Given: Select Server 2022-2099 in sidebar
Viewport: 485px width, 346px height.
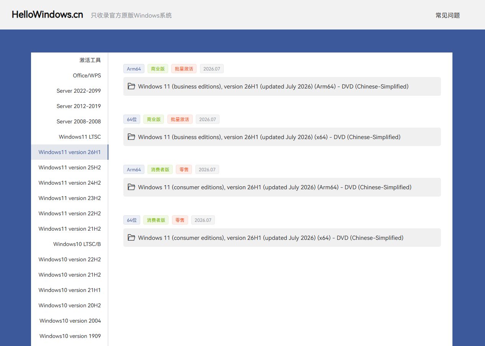Looking at the screenshot, I should [70, 91].
